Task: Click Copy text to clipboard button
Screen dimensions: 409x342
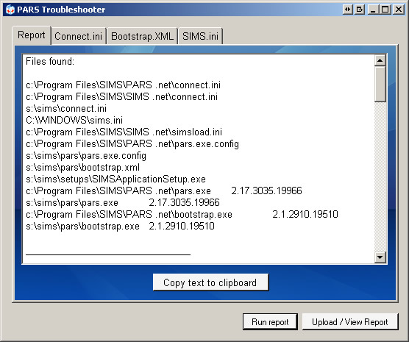Action: [x=210, y=282]
